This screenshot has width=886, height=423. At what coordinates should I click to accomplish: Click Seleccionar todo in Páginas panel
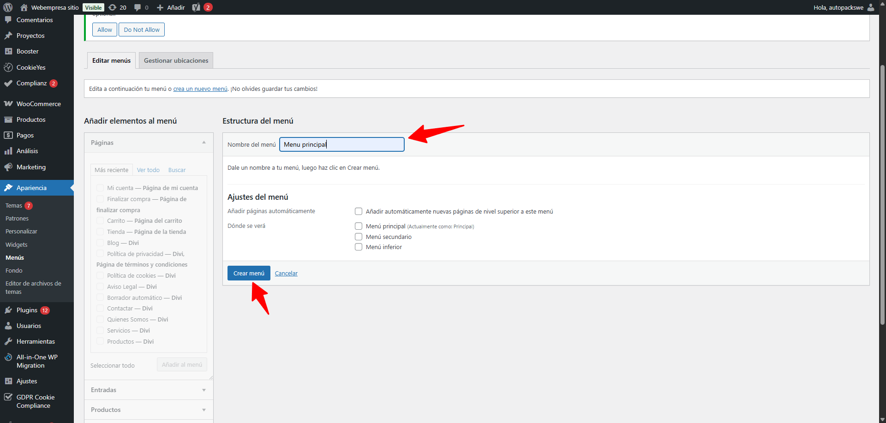click(x=113, y=365)
